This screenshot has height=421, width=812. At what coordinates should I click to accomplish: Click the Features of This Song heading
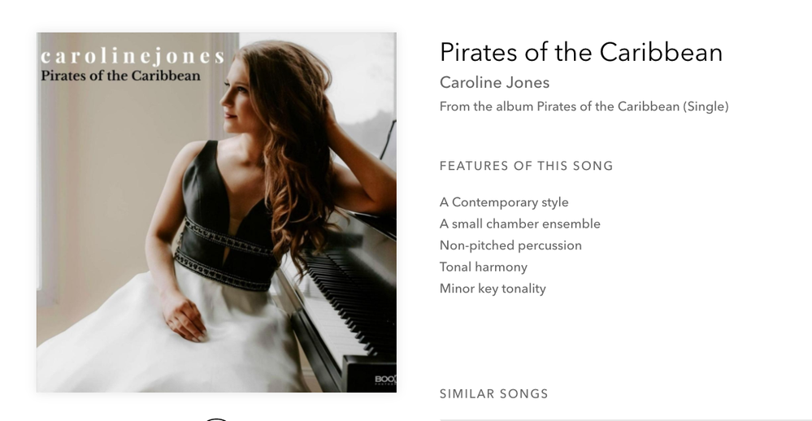(x=526, y=166)
